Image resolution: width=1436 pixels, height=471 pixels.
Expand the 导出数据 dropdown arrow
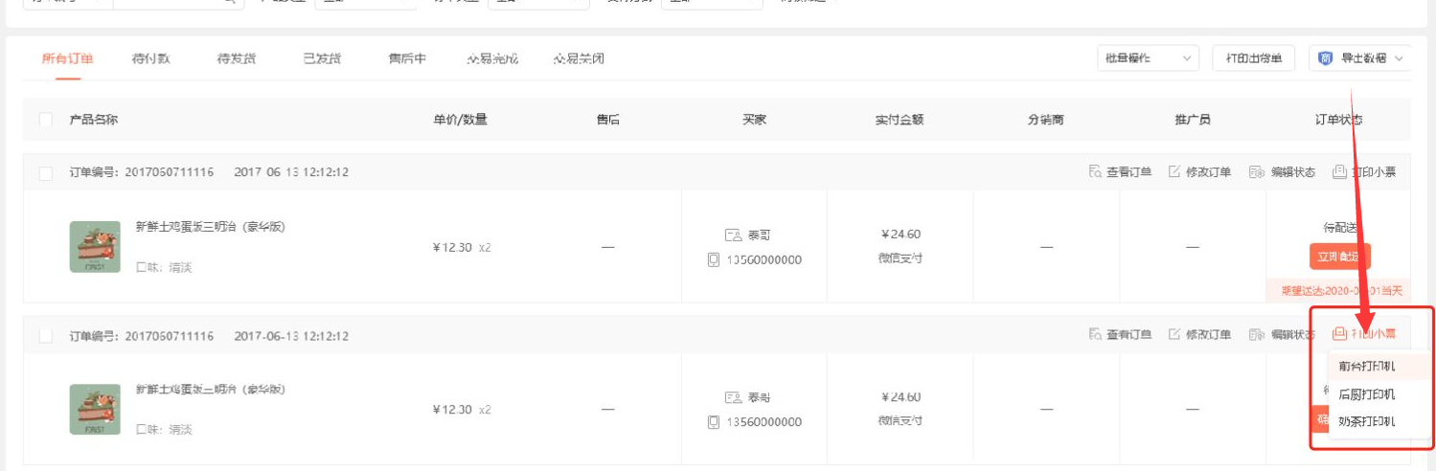[x=1400, y=58]
